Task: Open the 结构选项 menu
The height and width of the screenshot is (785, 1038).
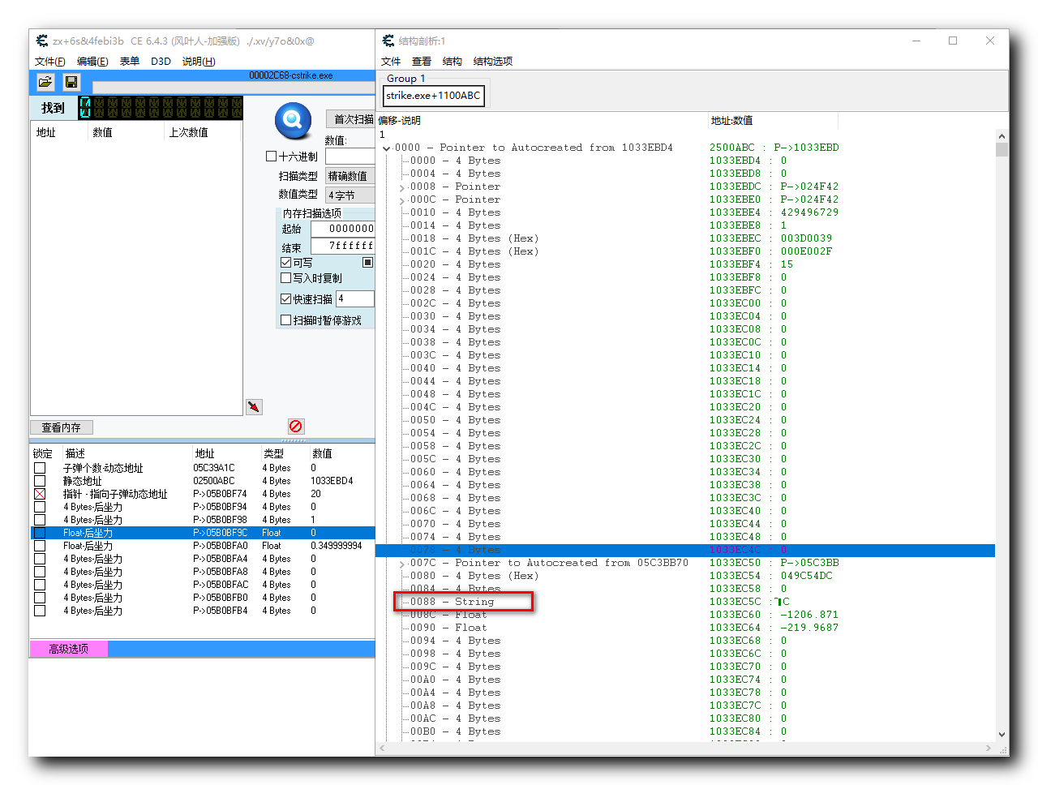Action: click(493, 62)
